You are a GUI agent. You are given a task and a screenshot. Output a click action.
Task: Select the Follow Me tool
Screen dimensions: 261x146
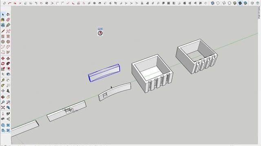point(8,64)
